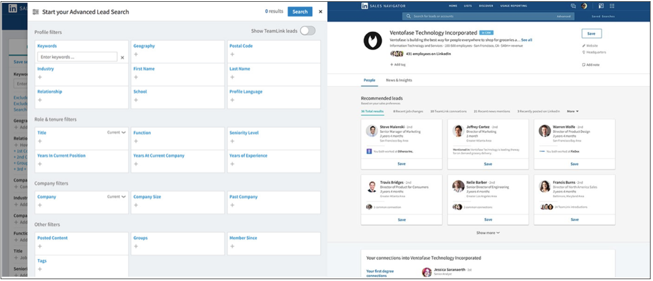Switch to the News & Insights tab
Screen dimensions: 653x281
[x=398, y=80]
